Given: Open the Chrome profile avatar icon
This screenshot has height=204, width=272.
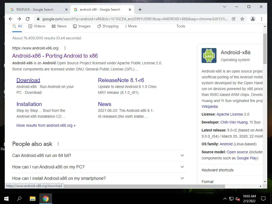Looking at the screenshot, I should 253,19.
